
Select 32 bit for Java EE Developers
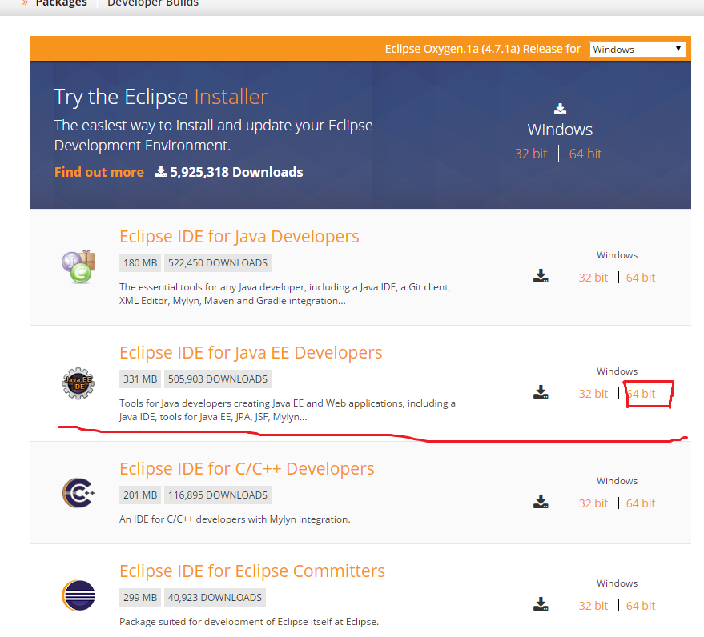593,394
